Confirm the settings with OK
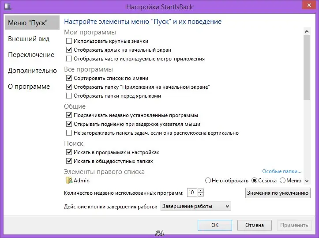 (215, 225)
